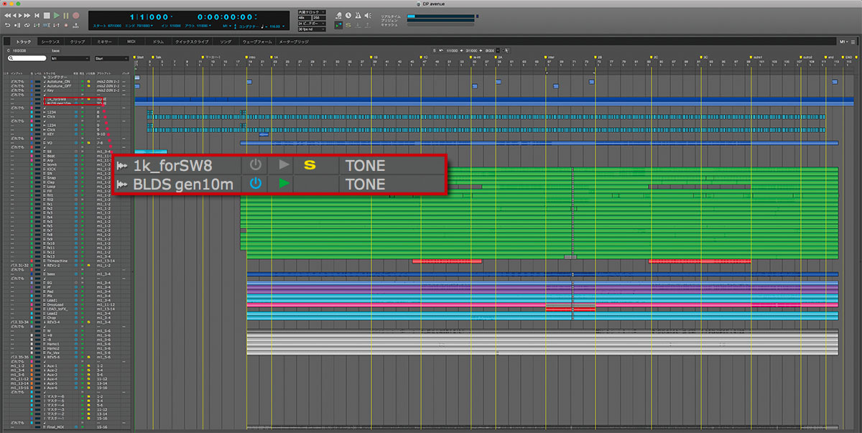
Task: Click the green auto-scroll play icon
Action: click(x=338, y=25)
